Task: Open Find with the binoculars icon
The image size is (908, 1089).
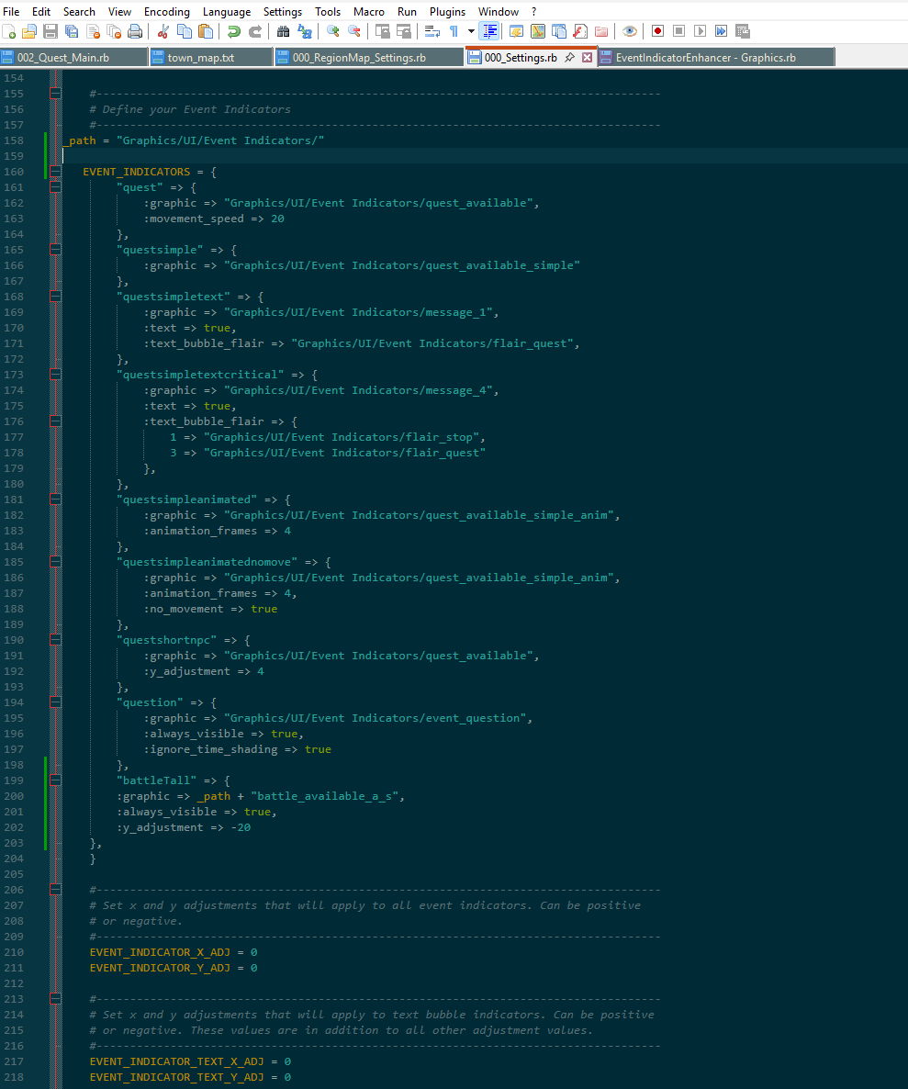Action: [x=284, y=31]
